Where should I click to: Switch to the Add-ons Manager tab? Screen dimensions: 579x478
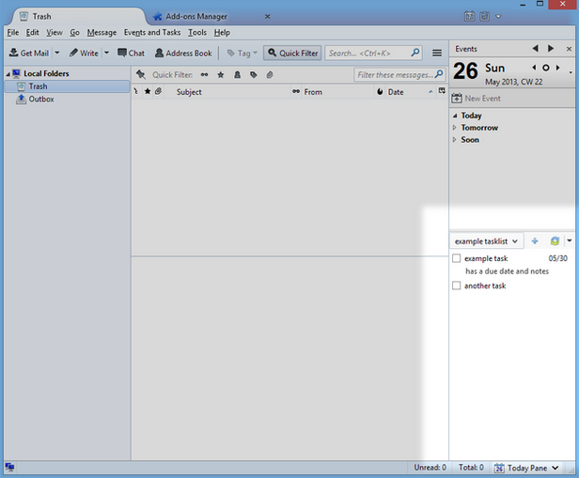(x=197, y=16)
